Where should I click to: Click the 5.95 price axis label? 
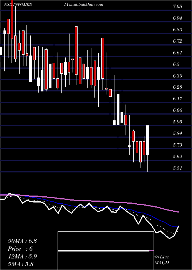[x=178, y=122]
